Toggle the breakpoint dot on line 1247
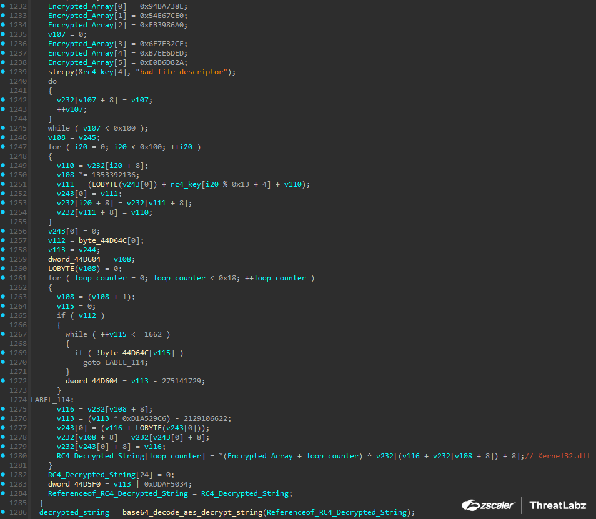Screen dimensions: 596x519 (x=3, y=147)
